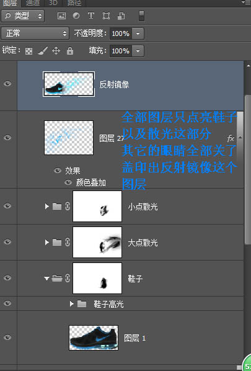Switch to the 路径 tab

point(74,3)
